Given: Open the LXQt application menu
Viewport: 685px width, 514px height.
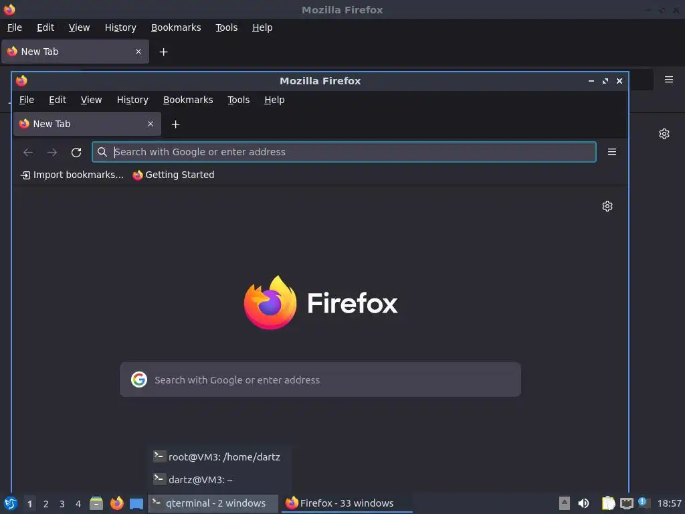Looking at the screenshot, I should tap(11, 503).
